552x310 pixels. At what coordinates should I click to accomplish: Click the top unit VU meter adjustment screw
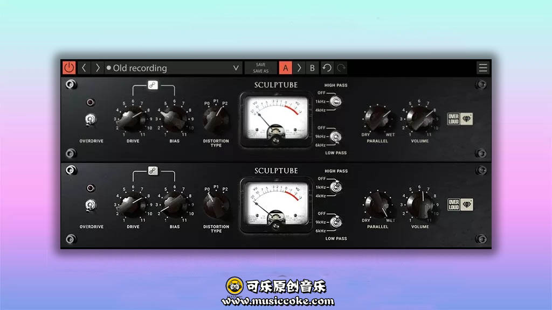(x=275, y=140)
